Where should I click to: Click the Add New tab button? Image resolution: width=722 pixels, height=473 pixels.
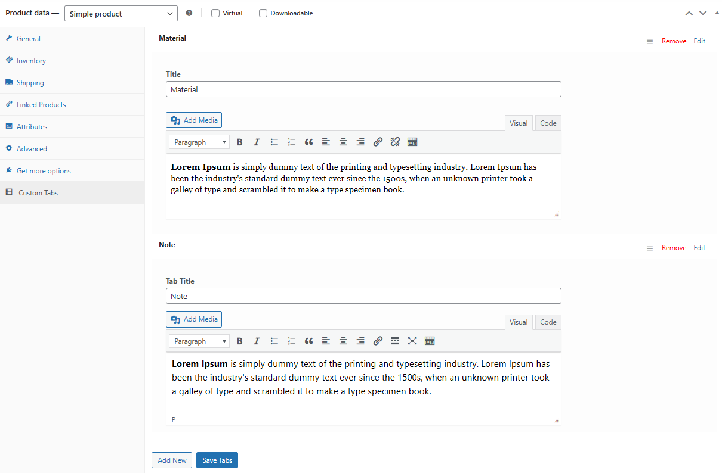[172, 460]
